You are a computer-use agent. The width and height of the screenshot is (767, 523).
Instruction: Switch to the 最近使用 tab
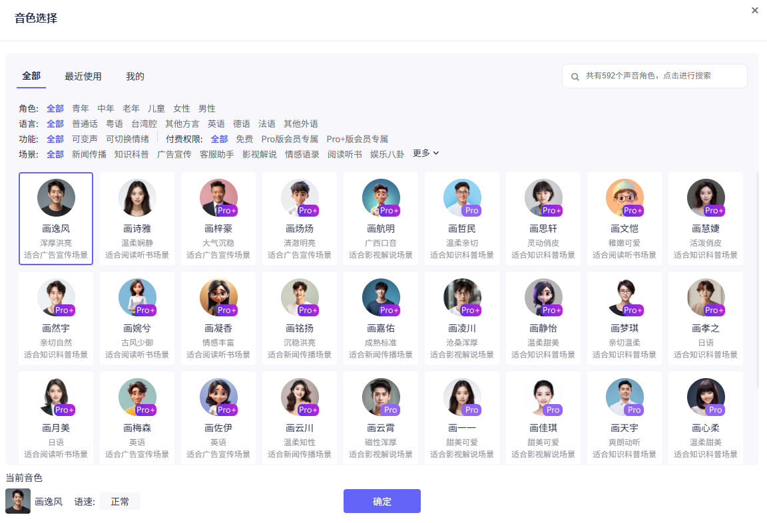(83, 76)
